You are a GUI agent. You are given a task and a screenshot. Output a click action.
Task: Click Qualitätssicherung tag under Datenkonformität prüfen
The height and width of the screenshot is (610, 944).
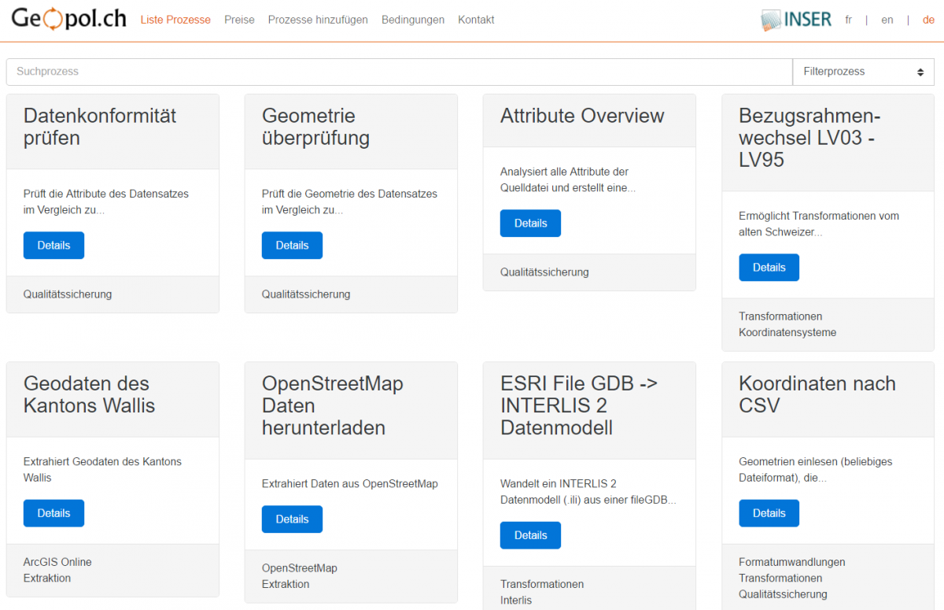click(68, 294)
